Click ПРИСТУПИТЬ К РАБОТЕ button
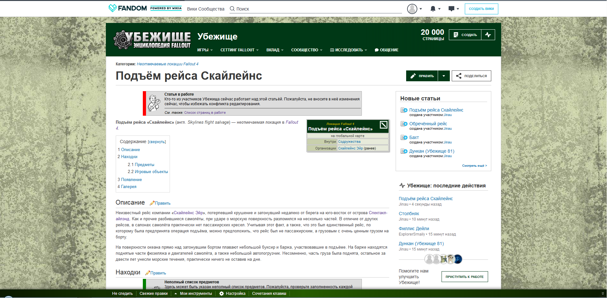607x298 pixels. tap(464, 277)
